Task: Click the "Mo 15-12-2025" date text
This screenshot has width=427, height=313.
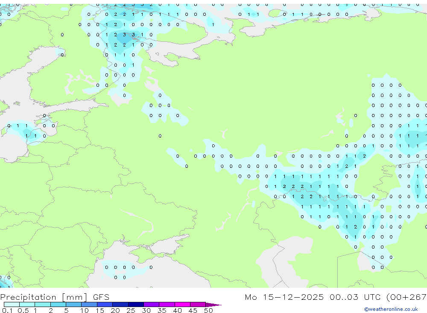Action: pos(284,297)
